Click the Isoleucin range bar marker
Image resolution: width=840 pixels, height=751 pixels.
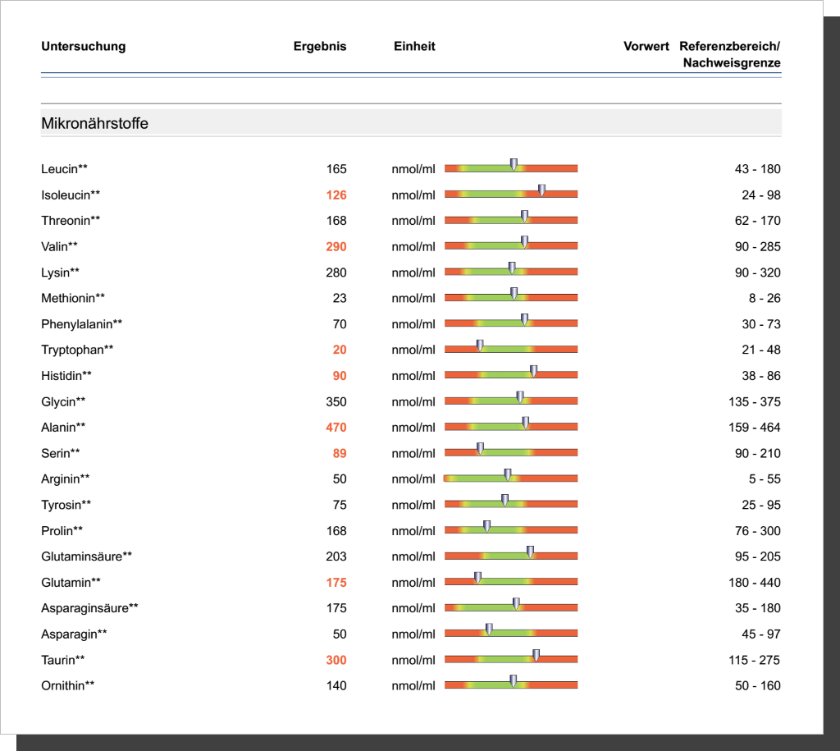click(541, 191)
